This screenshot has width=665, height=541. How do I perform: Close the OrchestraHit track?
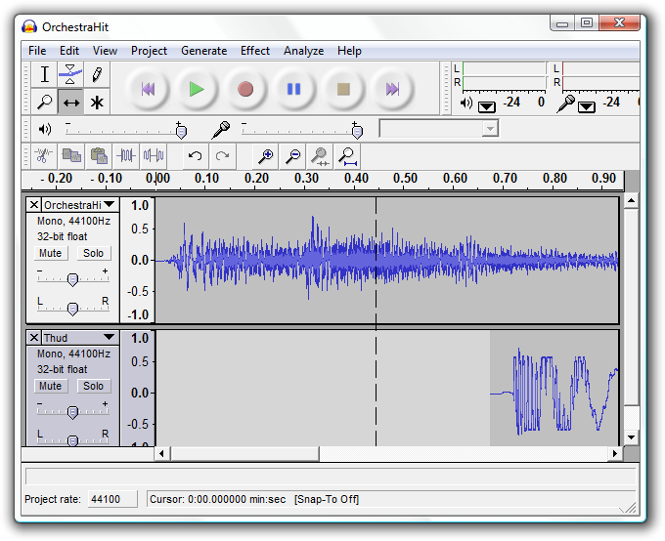pos(34,205)
